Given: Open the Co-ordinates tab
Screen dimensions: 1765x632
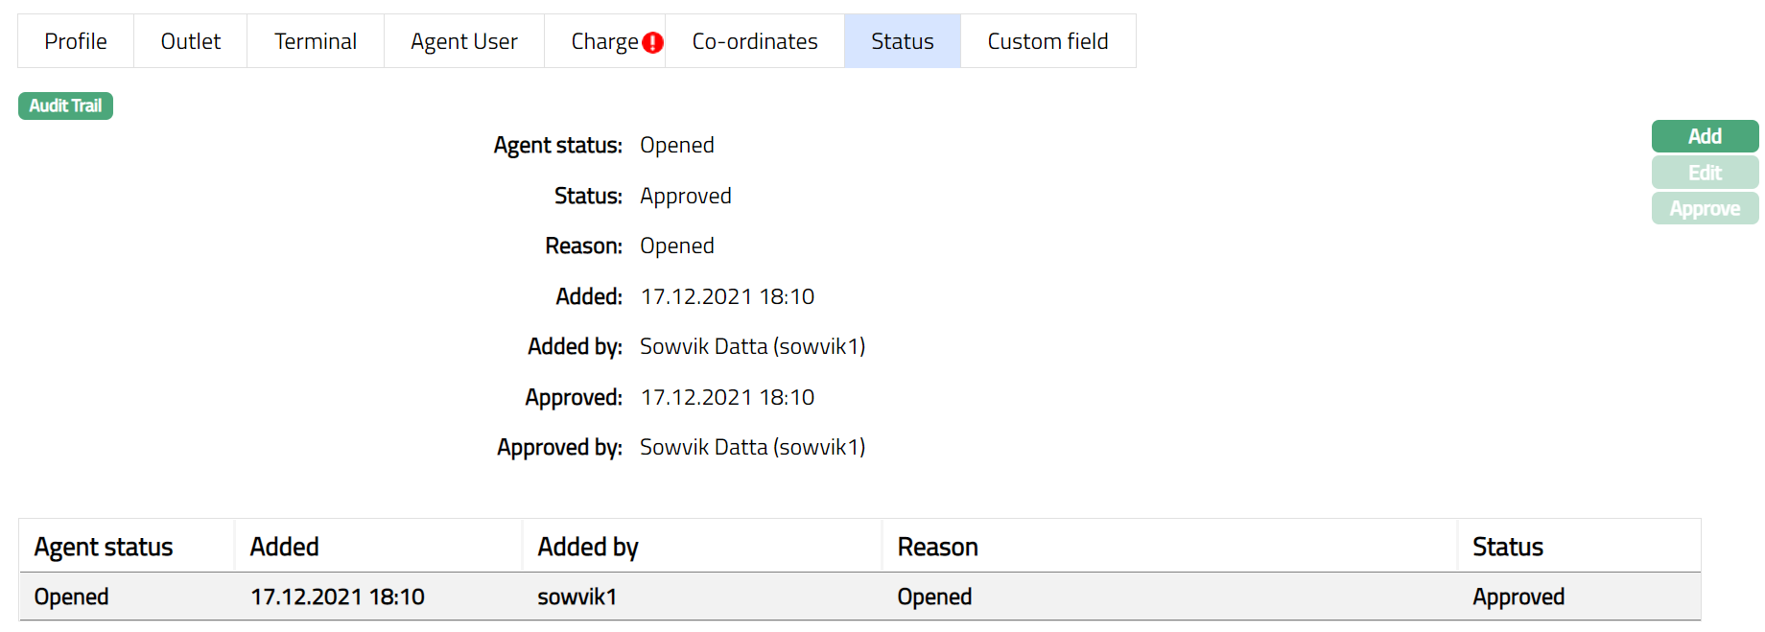Looking at the screenshot, I should 754,41.
